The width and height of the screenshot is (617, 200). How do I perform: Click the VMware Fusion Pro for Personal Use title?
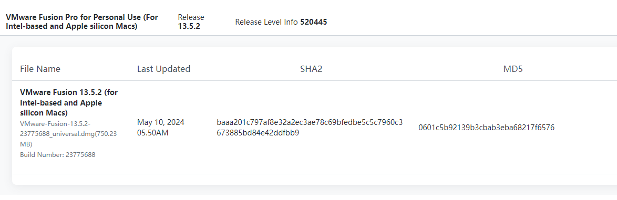coord(82,22)
